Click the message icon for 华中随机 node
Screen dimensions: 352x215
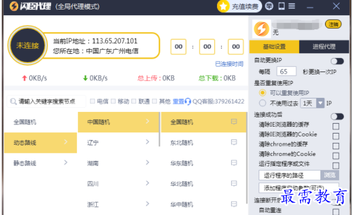[234, 204]
